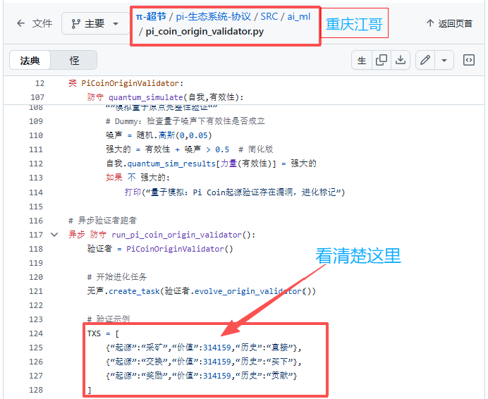Switch to the 怪 blame tab
This screenshot has height=399, width=488.
click(x=74, y=60)
